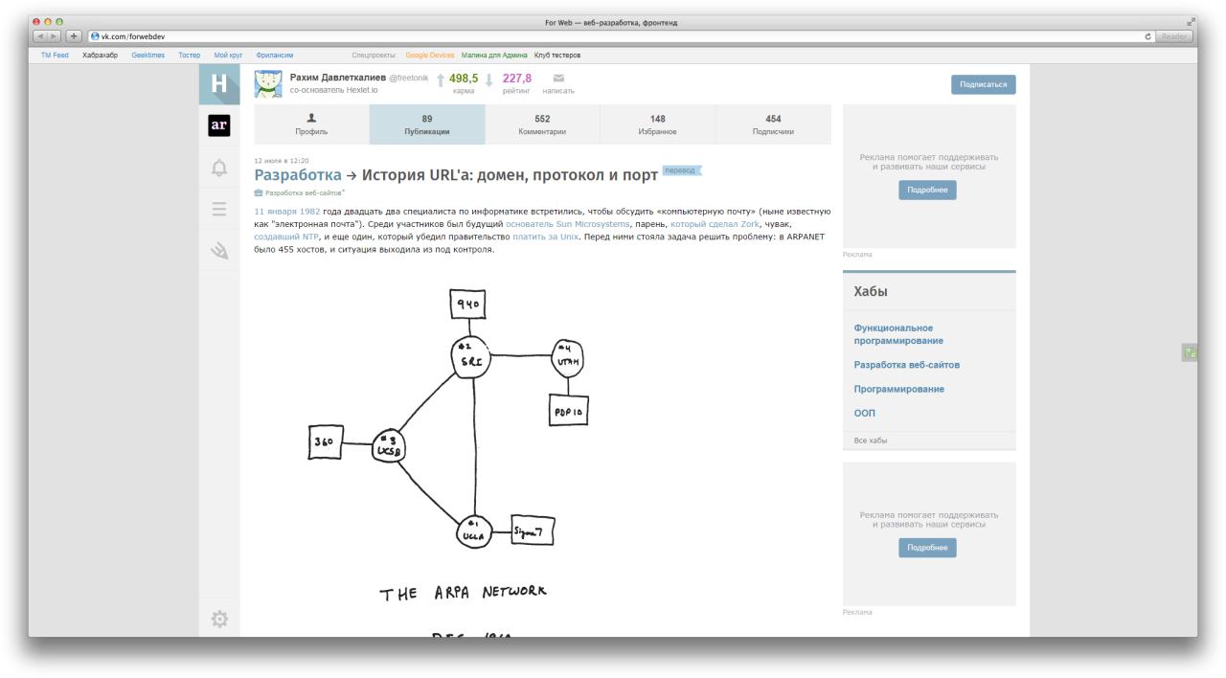
Task: Open article "История URL'а: домен, протокол и порт"
Action: (x=509, y=175)
